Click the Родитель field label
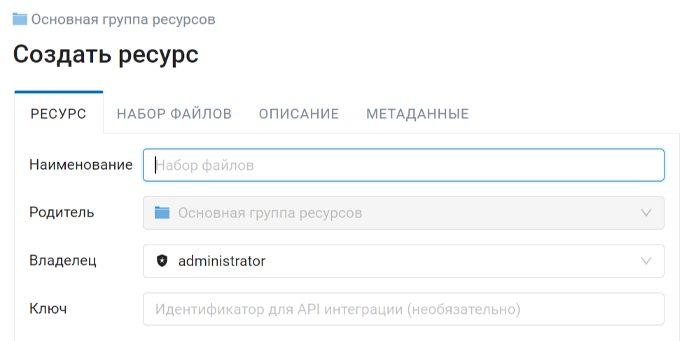The width and height of the screenshot is (689, 341). click(x=62, y=212)
